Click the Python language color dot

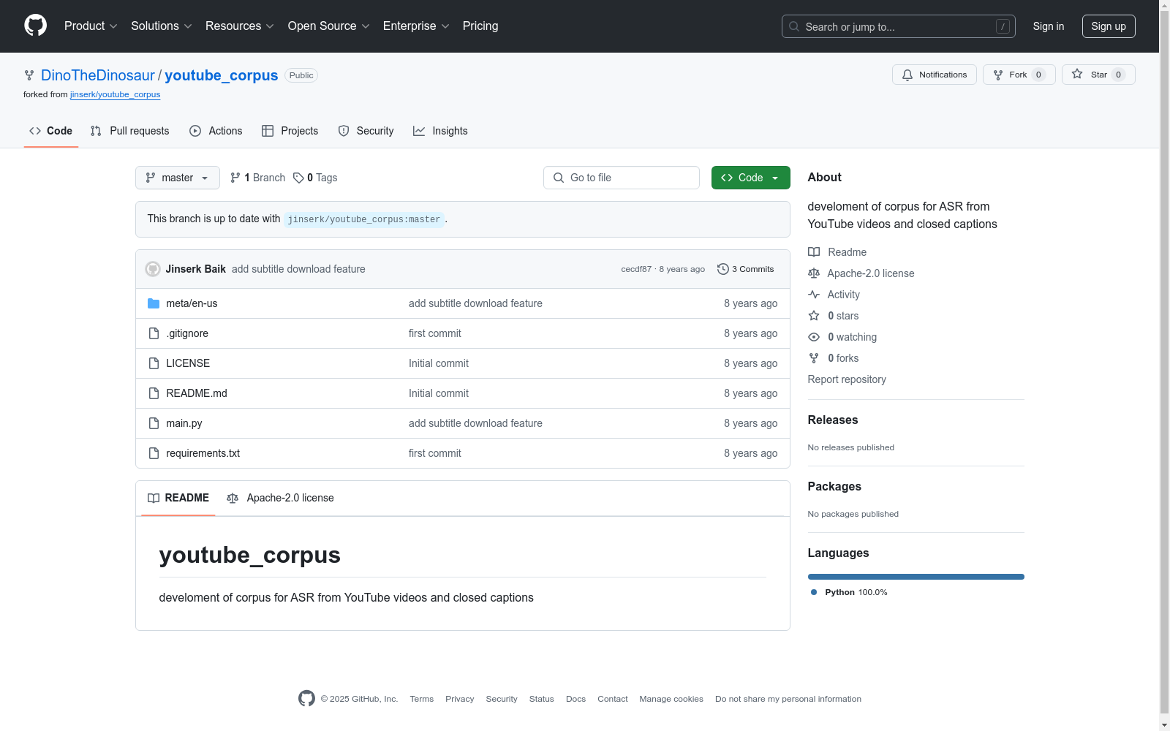pos(814,592)
